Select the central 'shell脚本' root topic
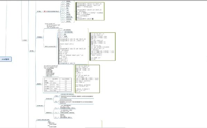 click(6, 59)
